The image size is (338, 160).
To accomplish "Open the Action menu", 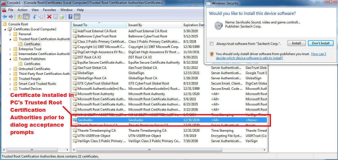I will [x=22, y=10].
